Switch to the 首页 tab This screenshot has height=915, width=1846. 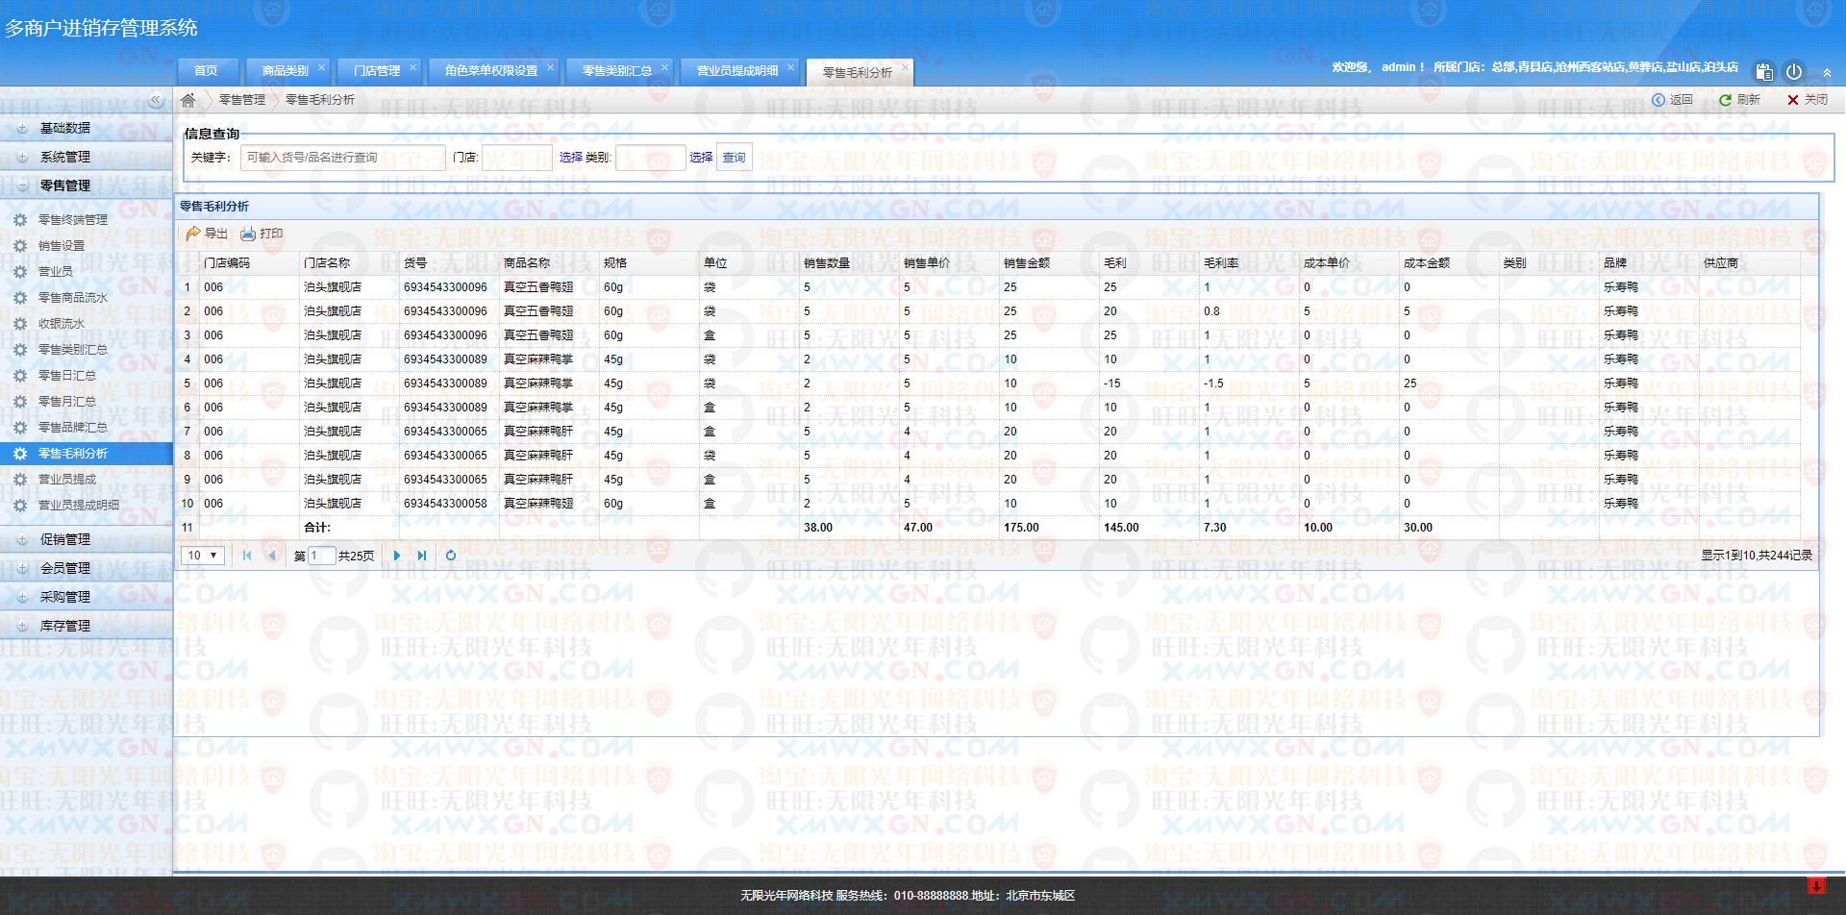click(206, 71)
